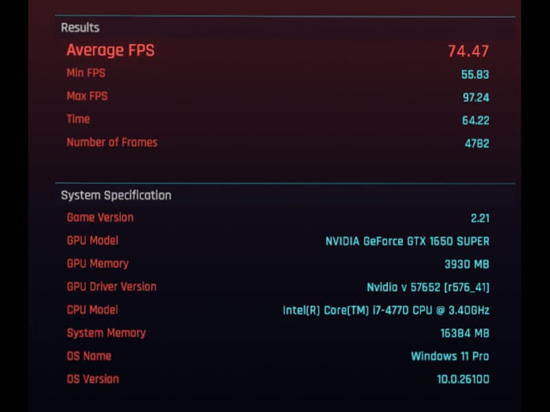Click the 4782 frame count value
Image resolution: width=550 pixels, height=412 pixels.
[477, 144]
